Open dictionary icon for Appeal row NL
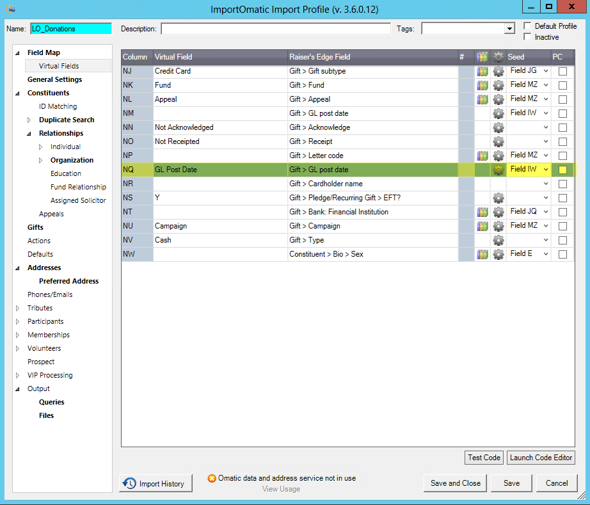This screenshot has height=505, width=590. [482, 99]
